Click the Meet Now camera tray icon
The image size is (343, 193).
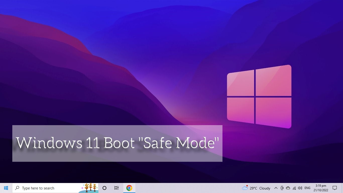[x=282, y=188]
